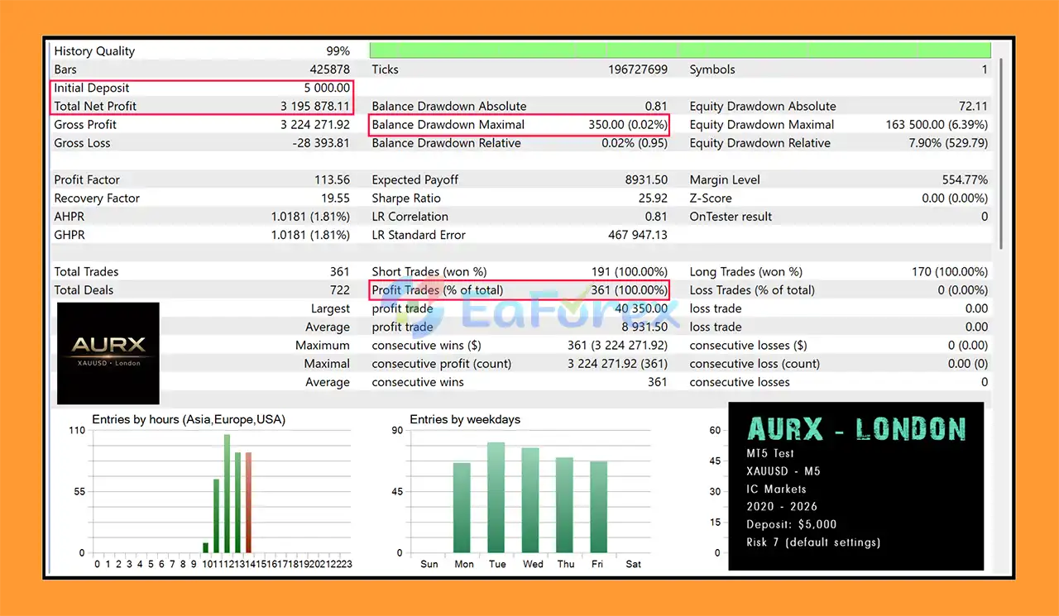Click the Friday bar in the weekdays chart
Image resolution: width=1059 pixels, height=616 pixels.
pyautogui.click(x=599, y=507)
